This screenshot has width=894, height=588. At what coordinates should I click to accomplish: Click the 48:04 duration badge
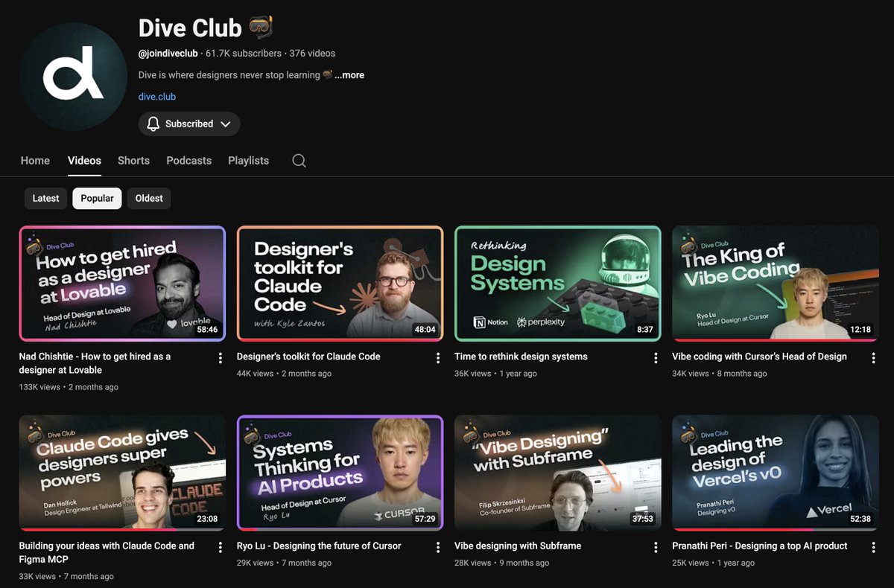click(x=425, y=330)
